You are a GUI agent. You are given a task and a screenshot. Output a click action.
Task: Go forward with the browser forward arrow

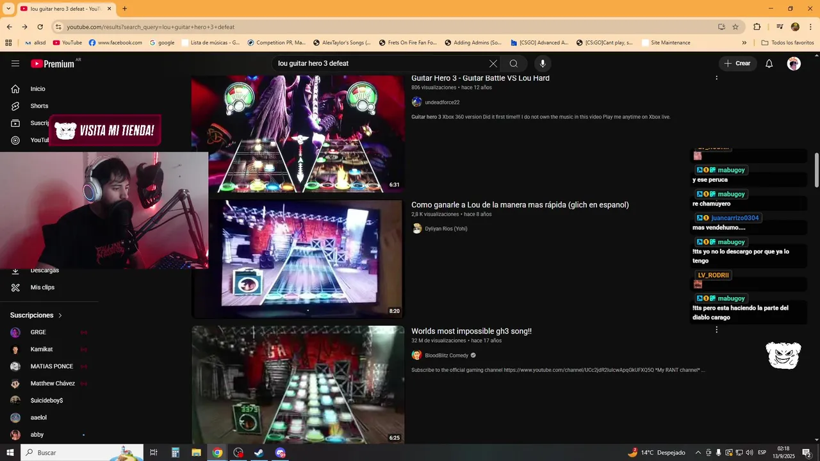pos(24,27)
